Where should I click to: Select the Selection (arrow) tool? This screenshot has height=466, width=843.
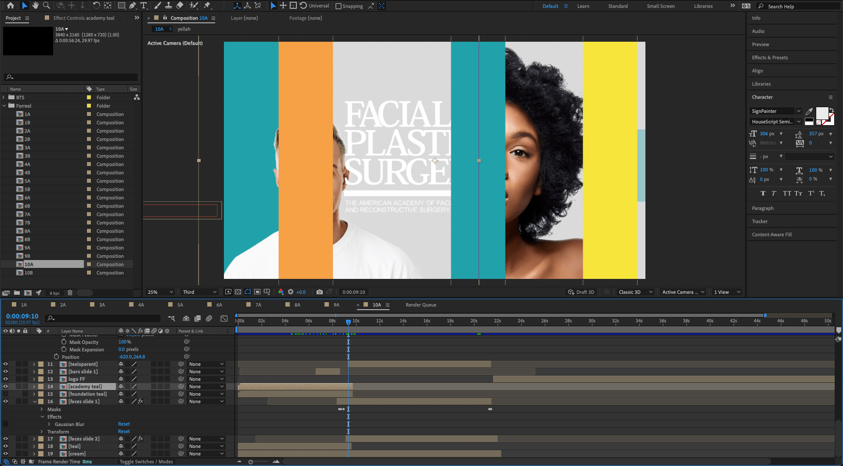pyautogui.click(x=24, y=6)
